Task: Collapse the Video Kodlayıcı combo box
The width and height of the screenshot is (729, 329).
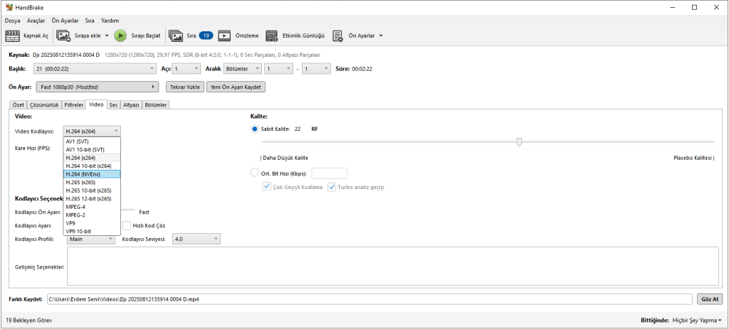Action: click(x=92, y=131)
